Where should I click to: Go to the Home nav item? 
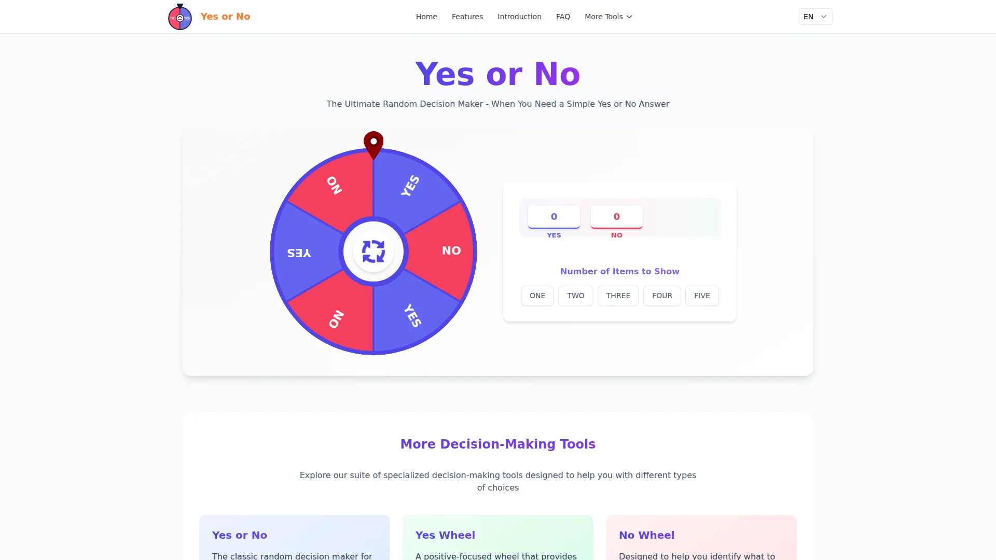(426, 17)
